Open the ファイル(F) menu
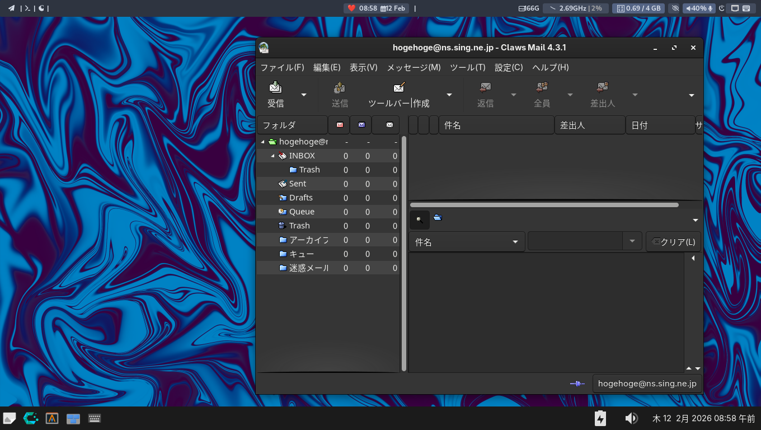This screenshot has height=430, width=761. pyautogui.click(x=283, y=67)
